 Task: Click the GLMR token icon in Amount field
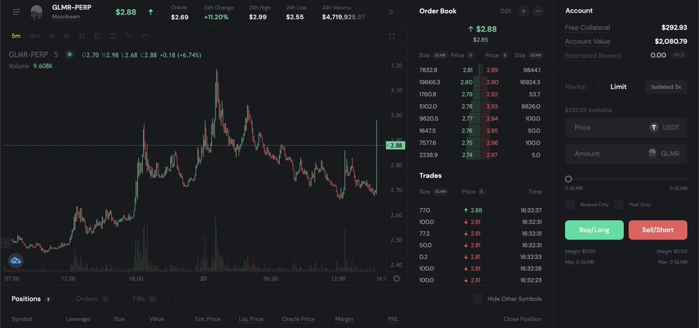(652, 154)
